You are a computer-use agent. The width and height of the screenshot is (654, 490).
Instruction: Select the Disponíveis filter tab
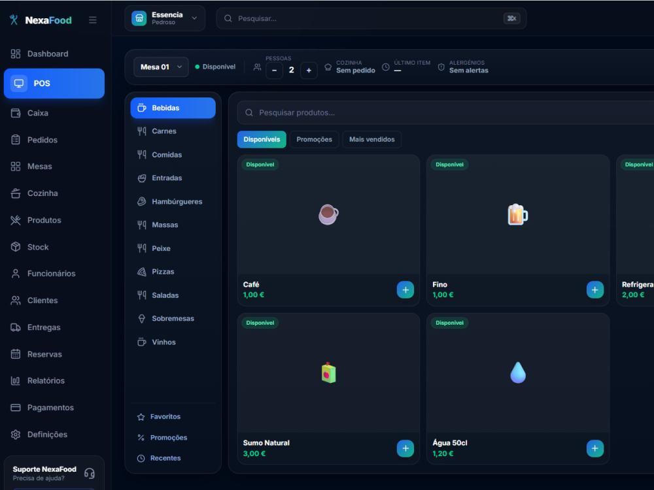(x=262, y=140)
